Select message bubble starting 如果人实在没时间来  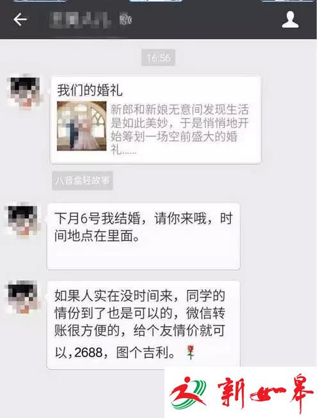tap(143, 324)
